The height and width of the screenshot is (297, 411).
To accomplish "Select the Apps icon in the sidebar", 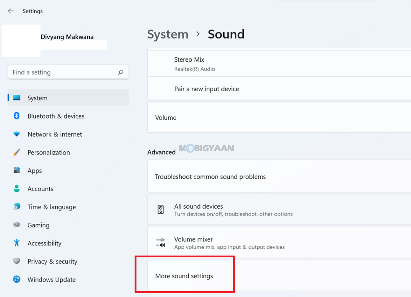I will 17,170.
